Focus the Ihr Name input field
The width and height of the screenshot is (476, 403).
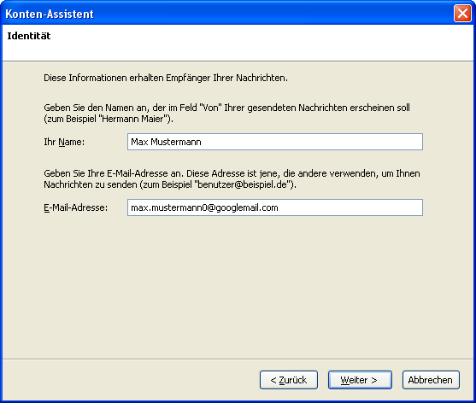tap(275, 142)
